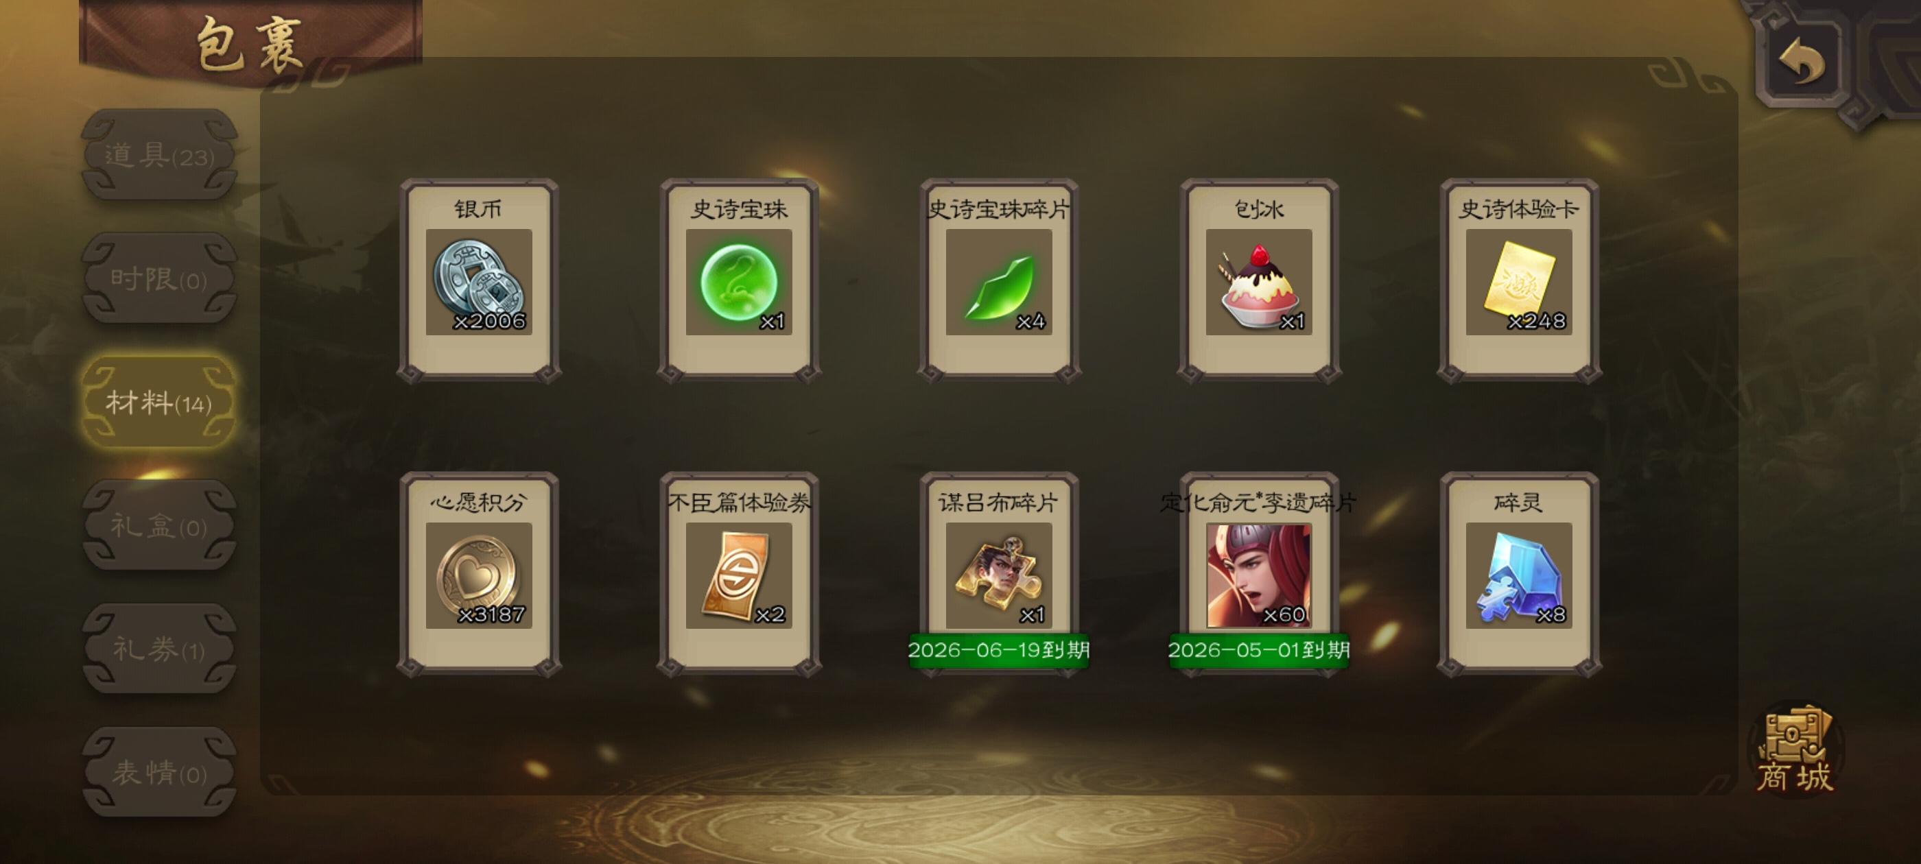Select the 李遗碎片 red-haired character portrait

[1259, 574]
